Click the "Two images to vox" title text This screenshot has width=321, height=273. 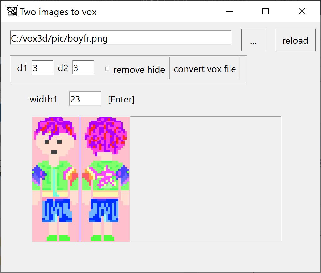tap(58, 12)
